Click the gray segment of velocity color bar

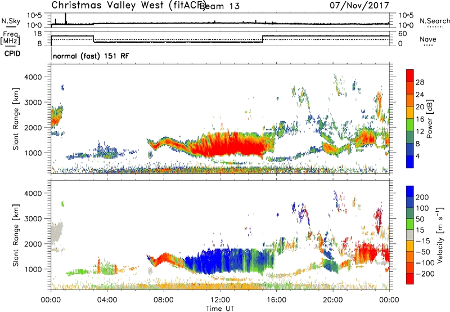pyautogui.click(x=410, y=235)
